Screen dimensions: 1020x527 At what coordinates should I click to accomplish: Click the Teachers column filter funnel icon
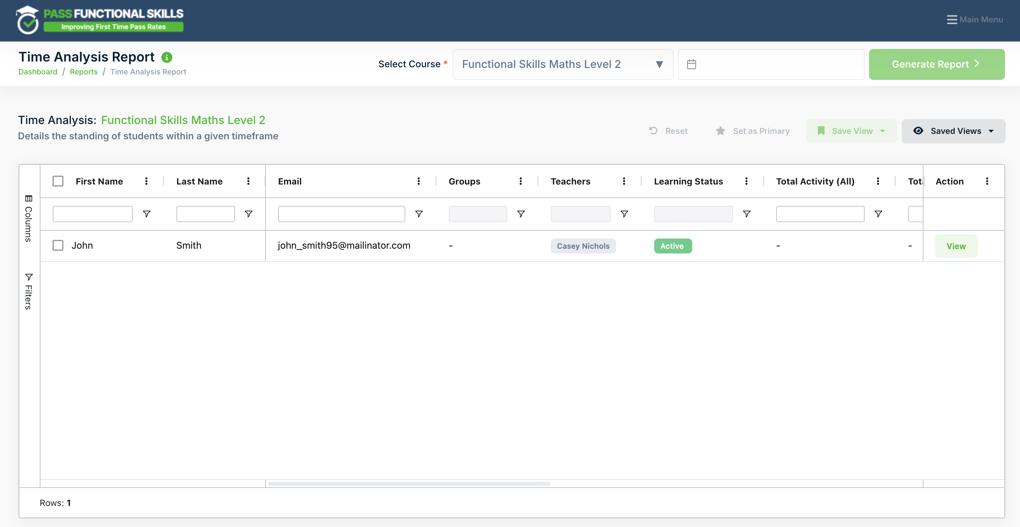(x=624, y=214)
